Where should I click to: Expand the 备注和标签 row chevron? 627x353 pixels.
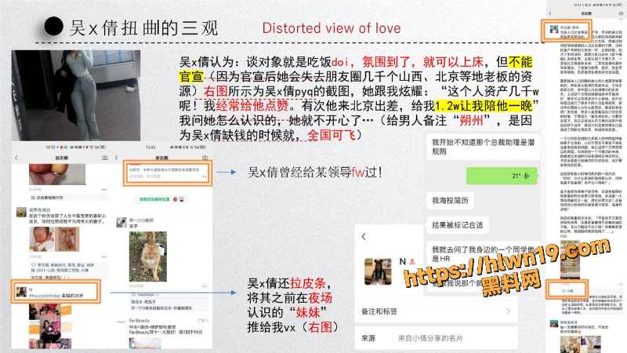[508, 311]
